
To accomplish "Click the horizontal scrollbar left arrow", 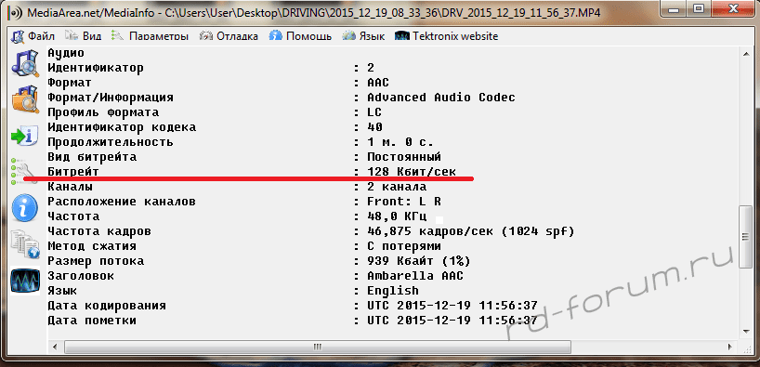I will point(55,347).
